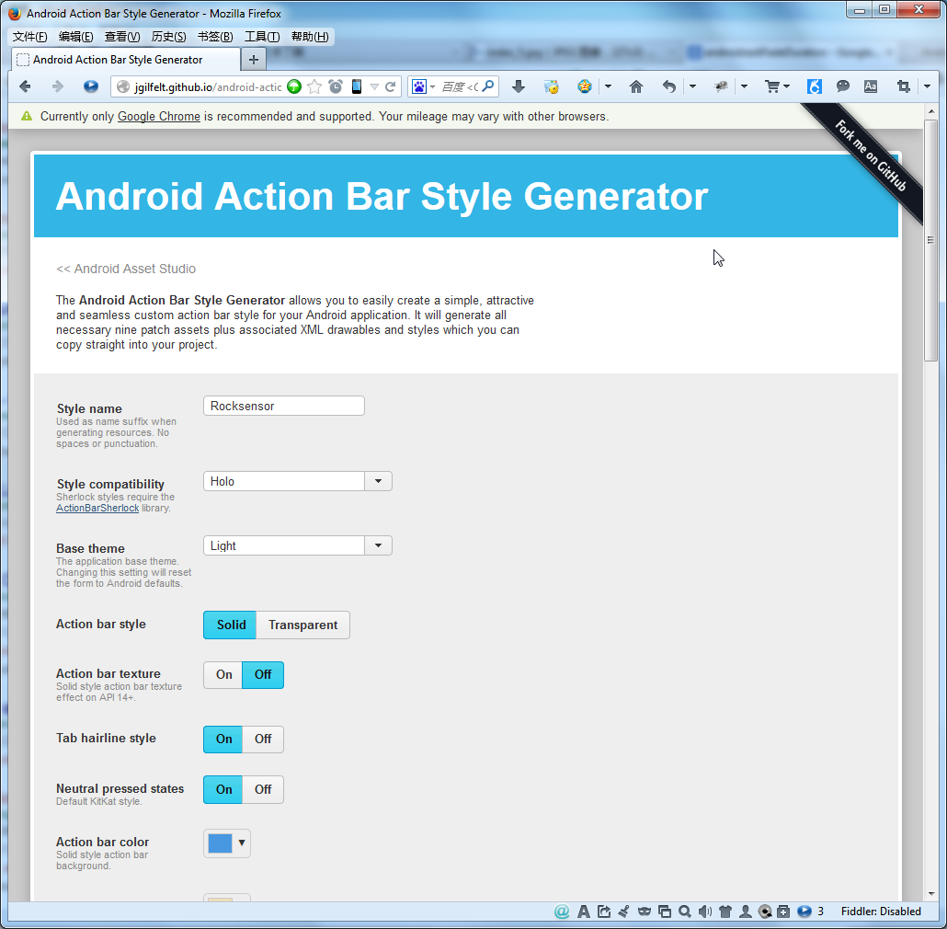Click the speaker icon in status bar

[705, 912]
